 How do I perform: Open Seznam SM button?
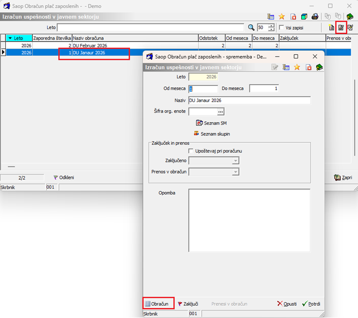coord(211,123)
